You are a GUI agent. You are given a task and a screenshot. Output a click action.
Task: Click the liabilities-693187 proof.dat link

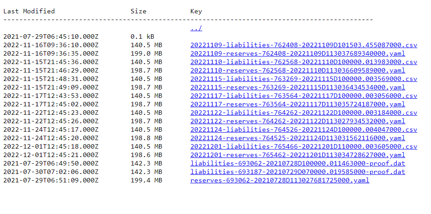(x=297, y=172)
